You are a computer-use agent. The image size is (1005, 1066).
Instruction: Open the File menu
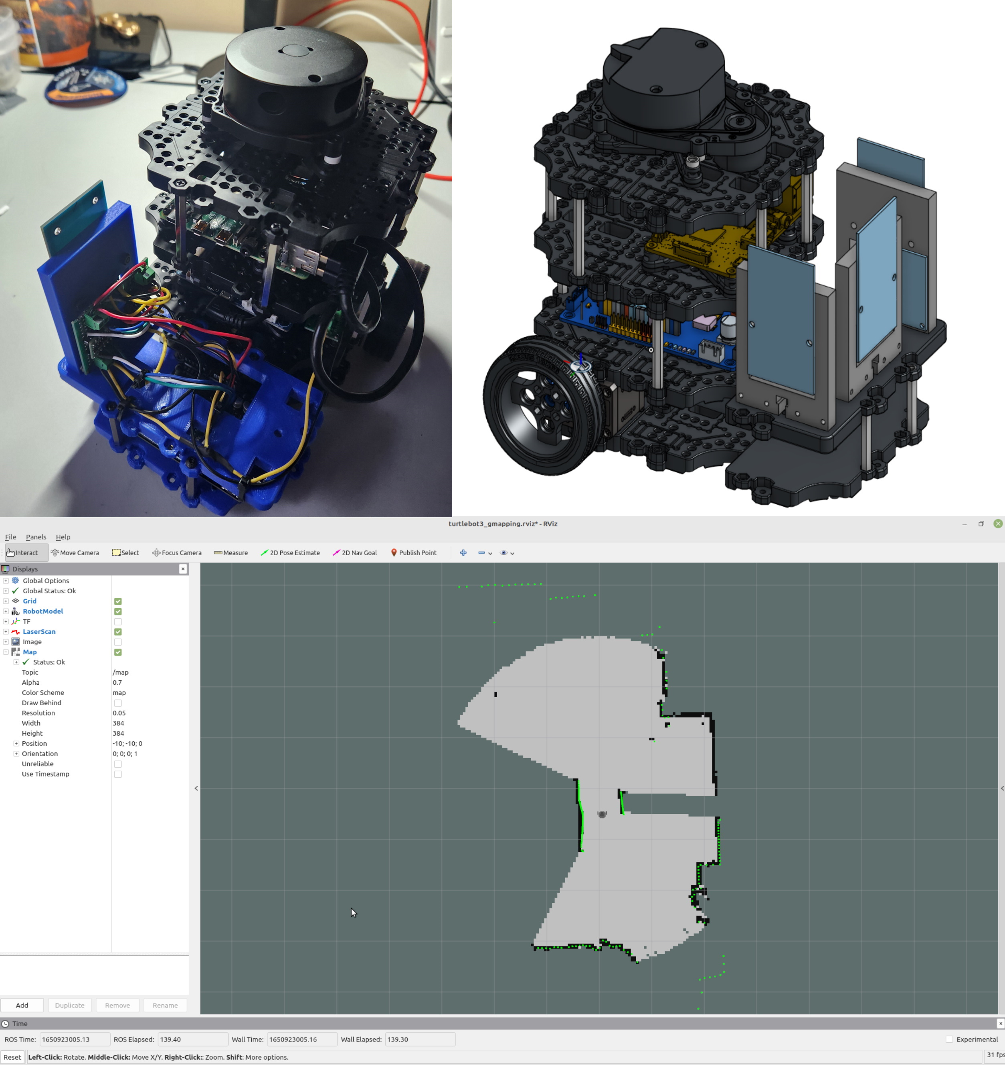(x=10, y=537)
